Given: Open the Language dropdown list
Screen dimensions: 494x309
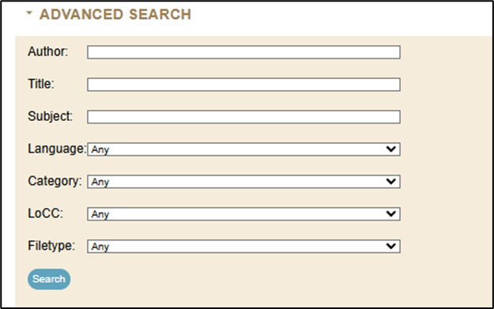Looking at the screenshot, I should (x=244, y=149).
